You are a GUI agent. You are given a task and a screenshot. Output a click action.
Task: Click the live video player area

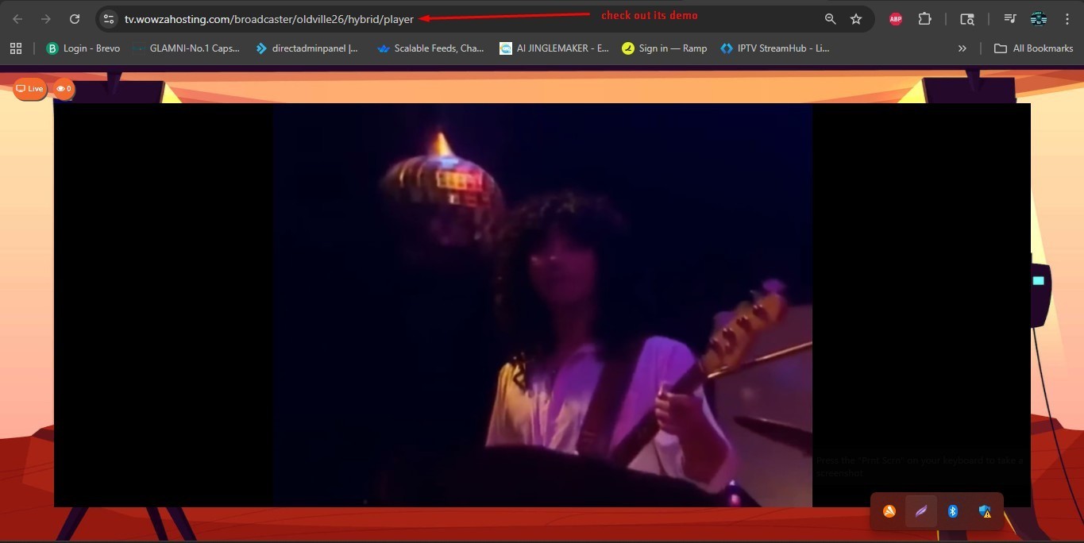(x=542, y=305)
